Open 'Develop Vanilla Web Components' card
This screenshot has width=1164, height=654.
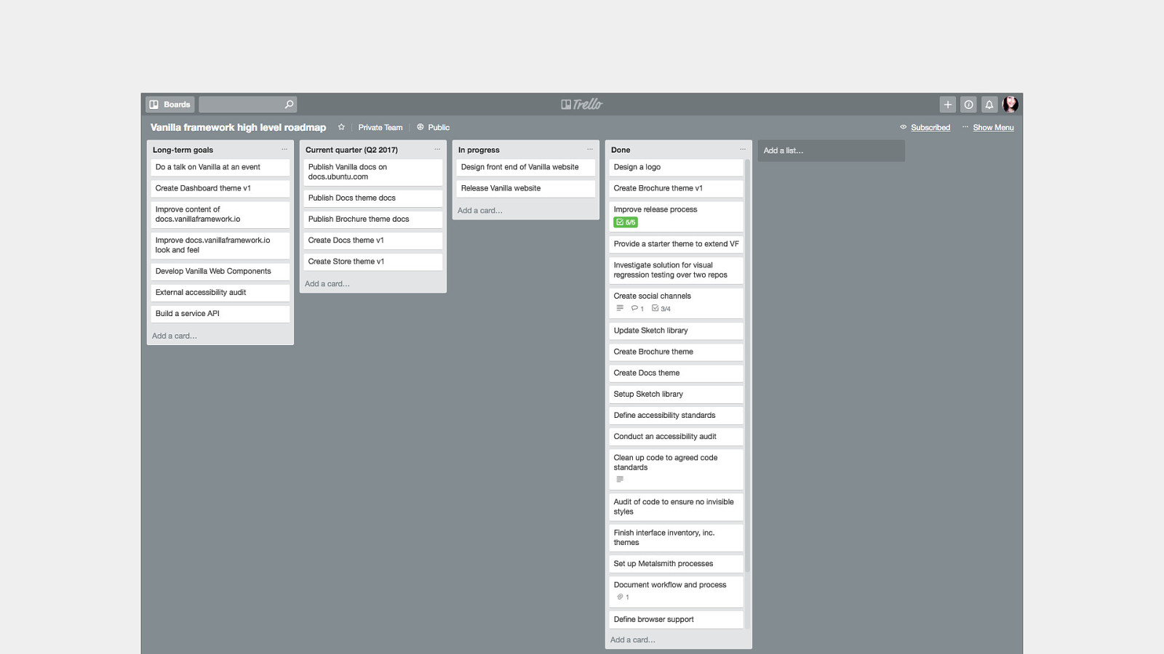tap(220, 271)
